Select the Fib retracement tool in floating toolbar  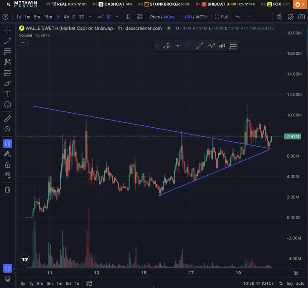pos(233,46)
